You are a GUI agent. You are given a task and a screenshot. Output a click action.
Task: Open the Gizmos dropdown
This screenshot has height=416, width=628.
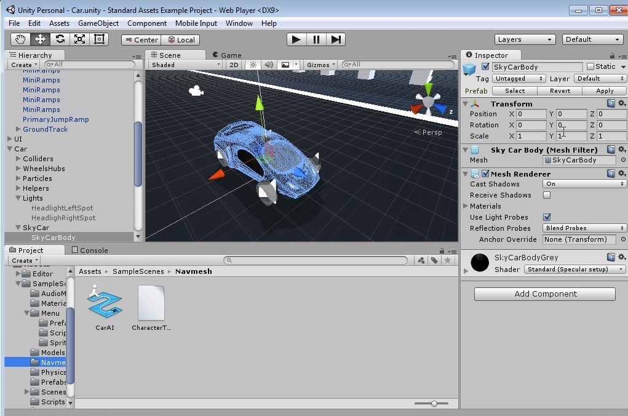[x=320, y=65]
